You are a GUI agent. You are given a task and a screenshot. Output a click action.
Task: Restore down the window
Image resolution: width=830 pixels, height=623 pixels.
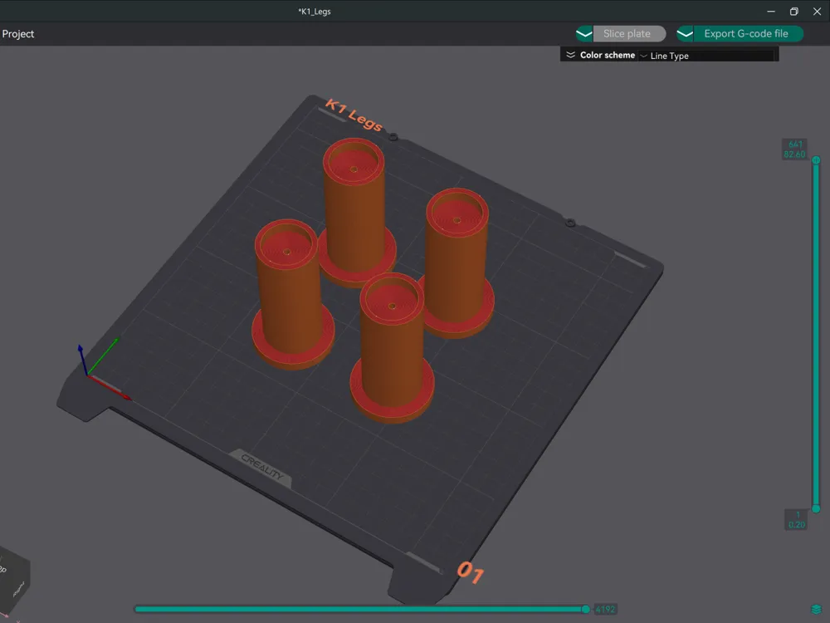(794, 11)
